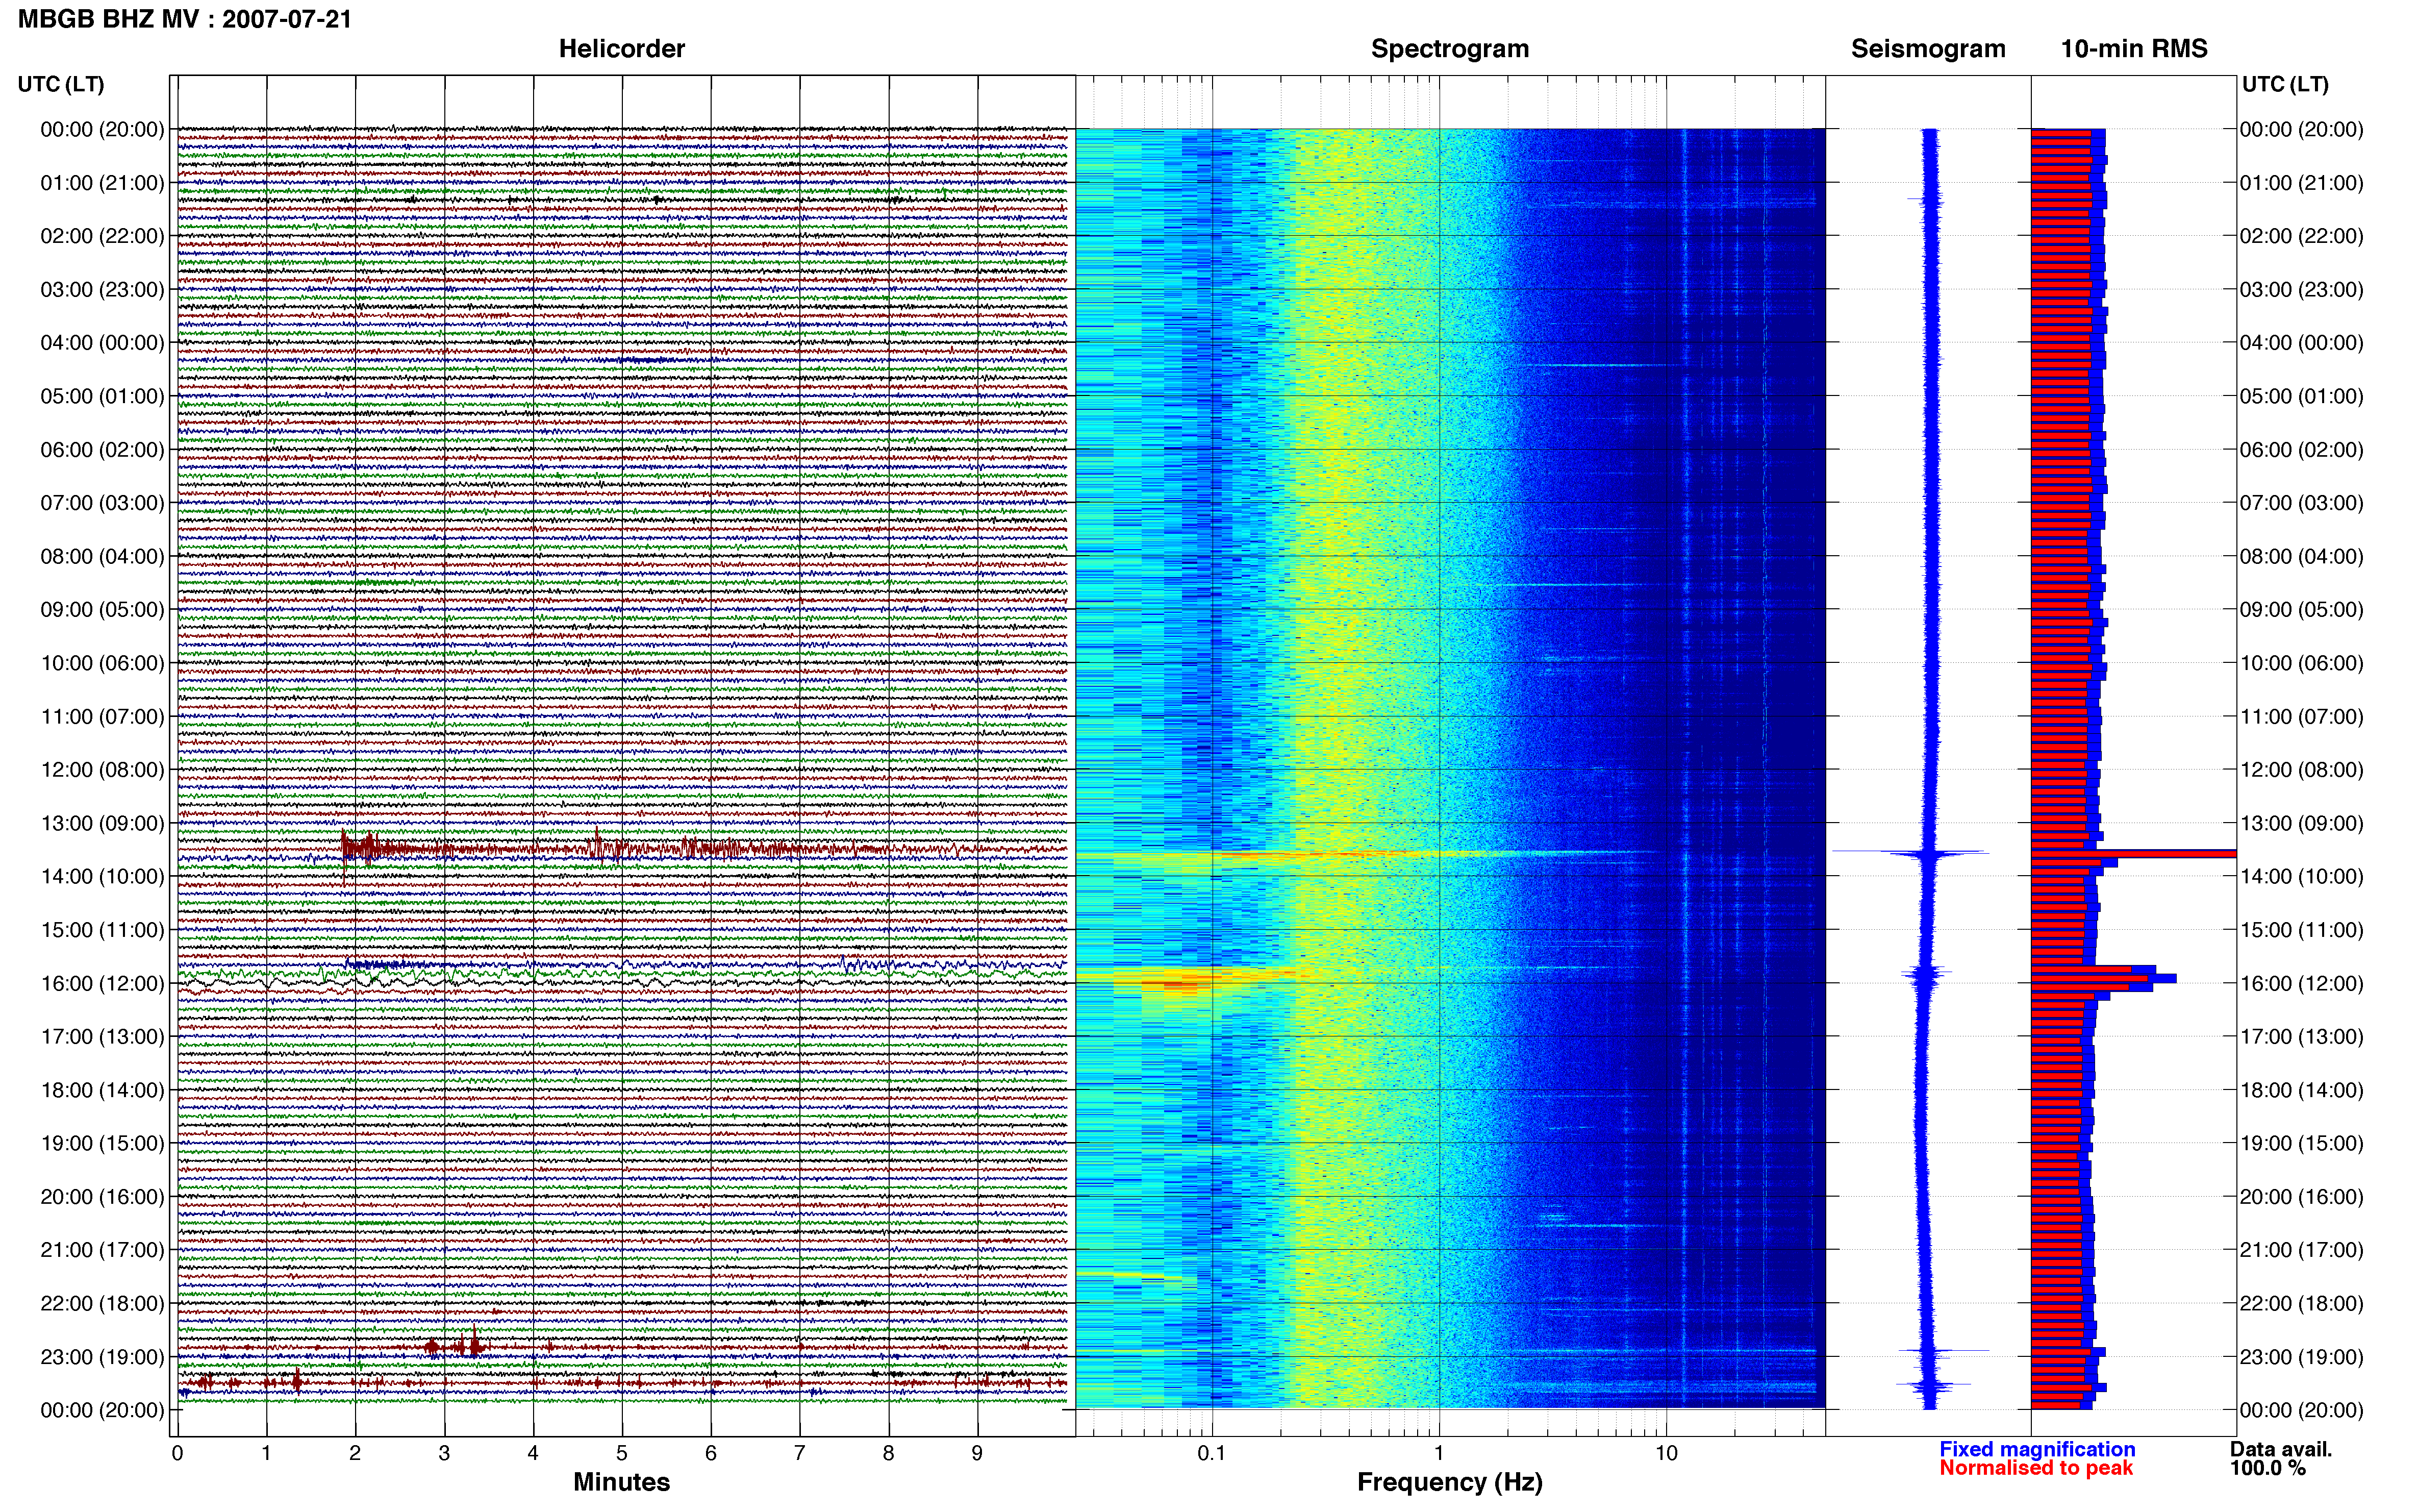Click left time label '13:00 (09:00)'

(102, 823)
